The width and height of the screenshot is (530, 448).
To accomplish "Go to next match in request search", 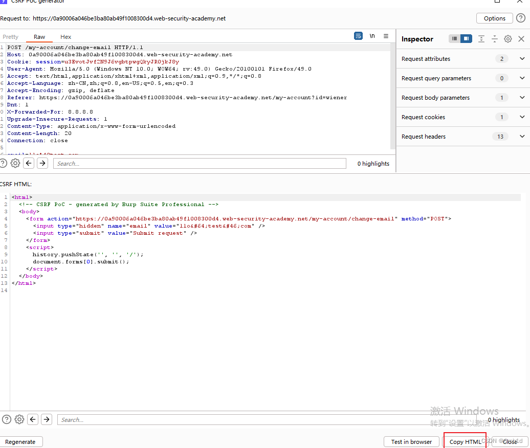I will point(42,163).
